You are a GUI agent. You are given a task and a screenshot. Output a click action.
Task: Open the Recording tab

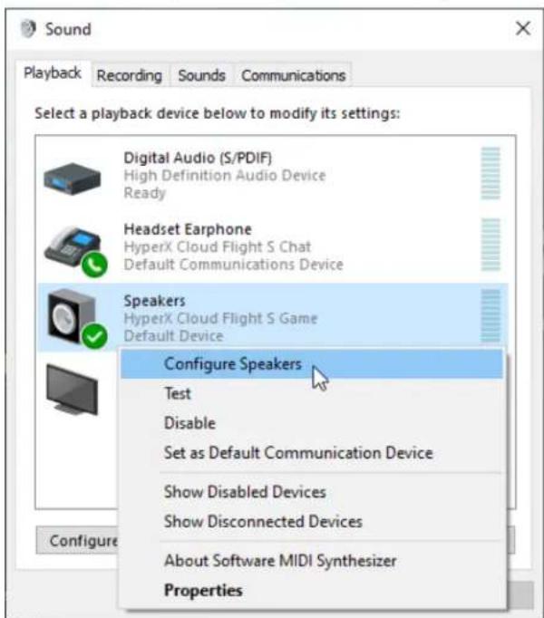[x=130, y=75]
